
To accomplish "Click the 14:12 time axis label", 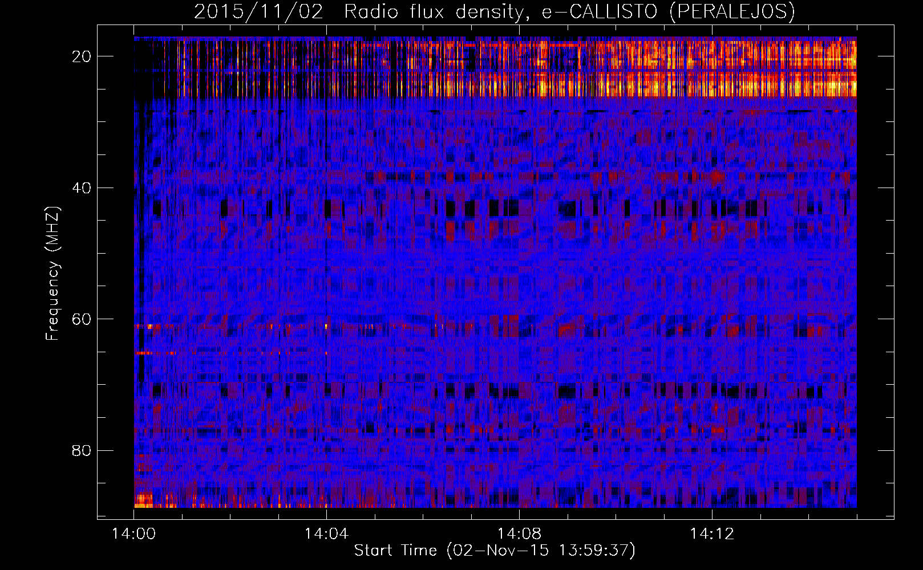I will [x=712, y=534].
